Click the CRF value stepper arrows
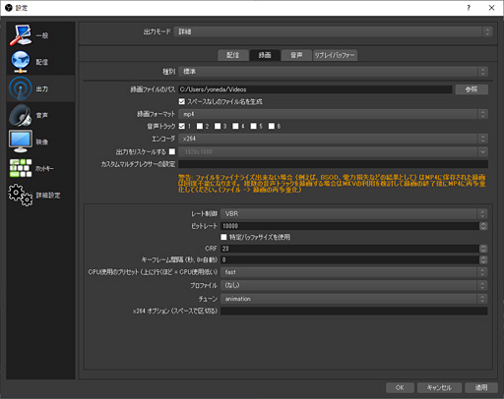The height and width of the screenshot is (399, 504). click(483, 249)
